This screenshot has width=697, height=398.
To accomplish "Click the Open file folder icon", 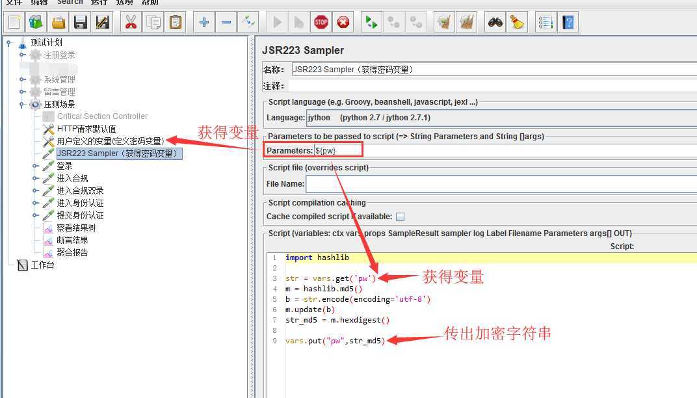I will click(x=59, y=22).
